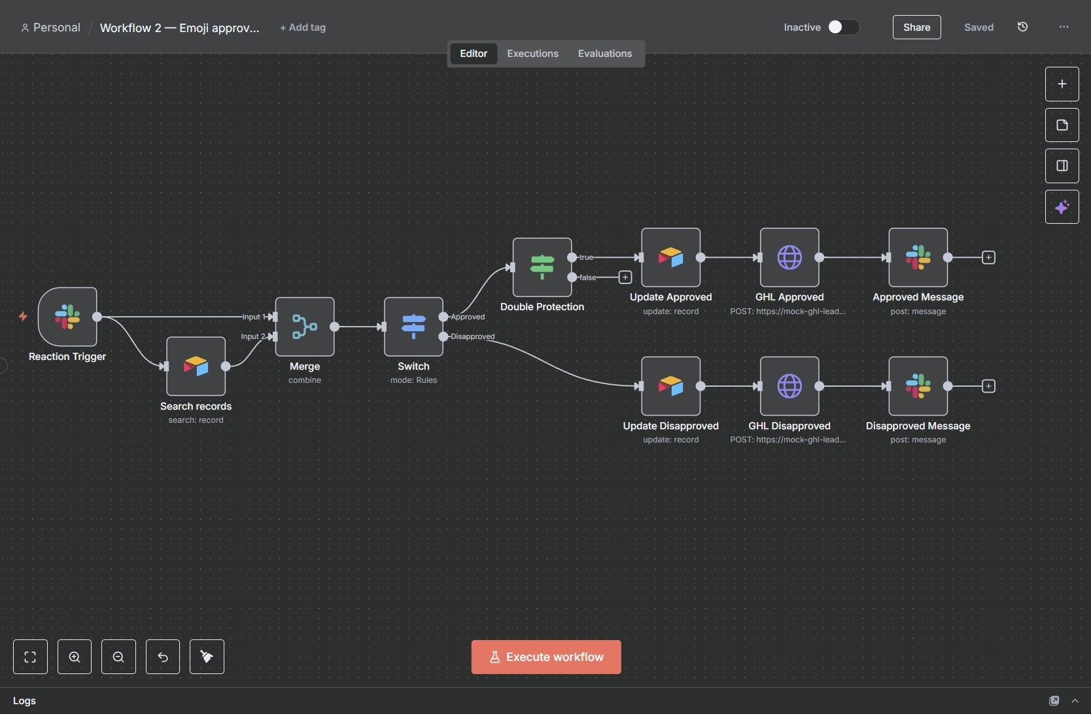Add node on Double Protection false branch

[x=625, y=277]
